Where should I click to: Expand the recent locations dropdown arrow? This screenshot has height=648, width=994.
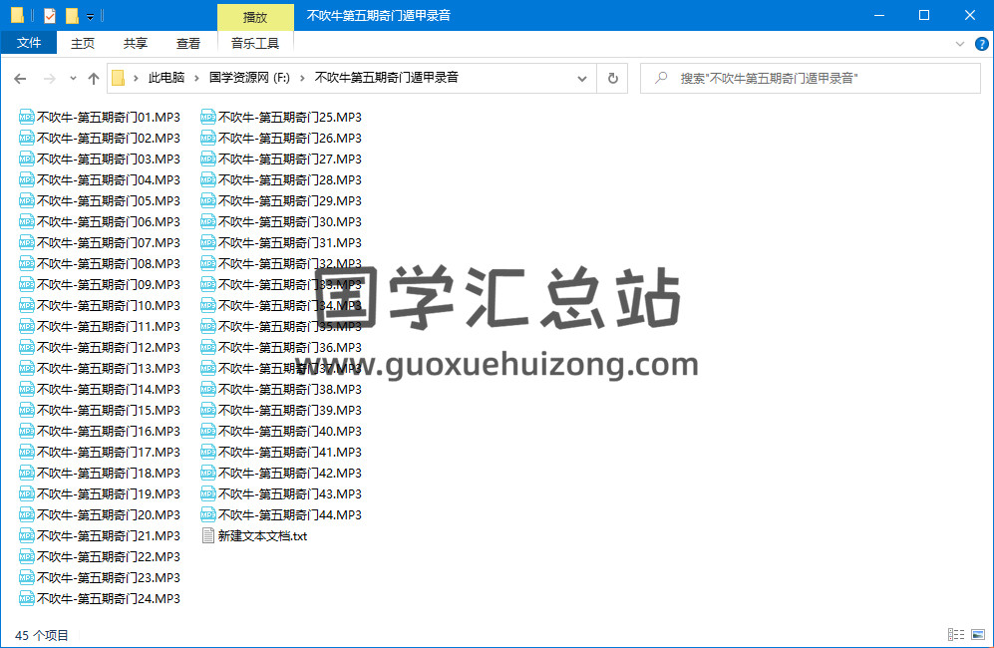click(x=73, y=79)
